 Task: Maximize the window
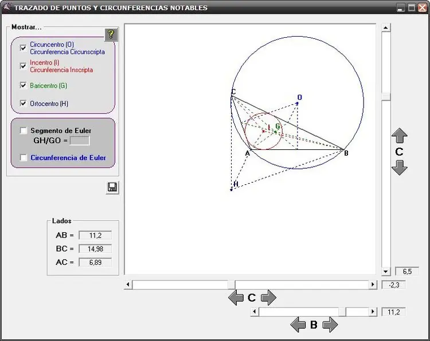point(411,7)
